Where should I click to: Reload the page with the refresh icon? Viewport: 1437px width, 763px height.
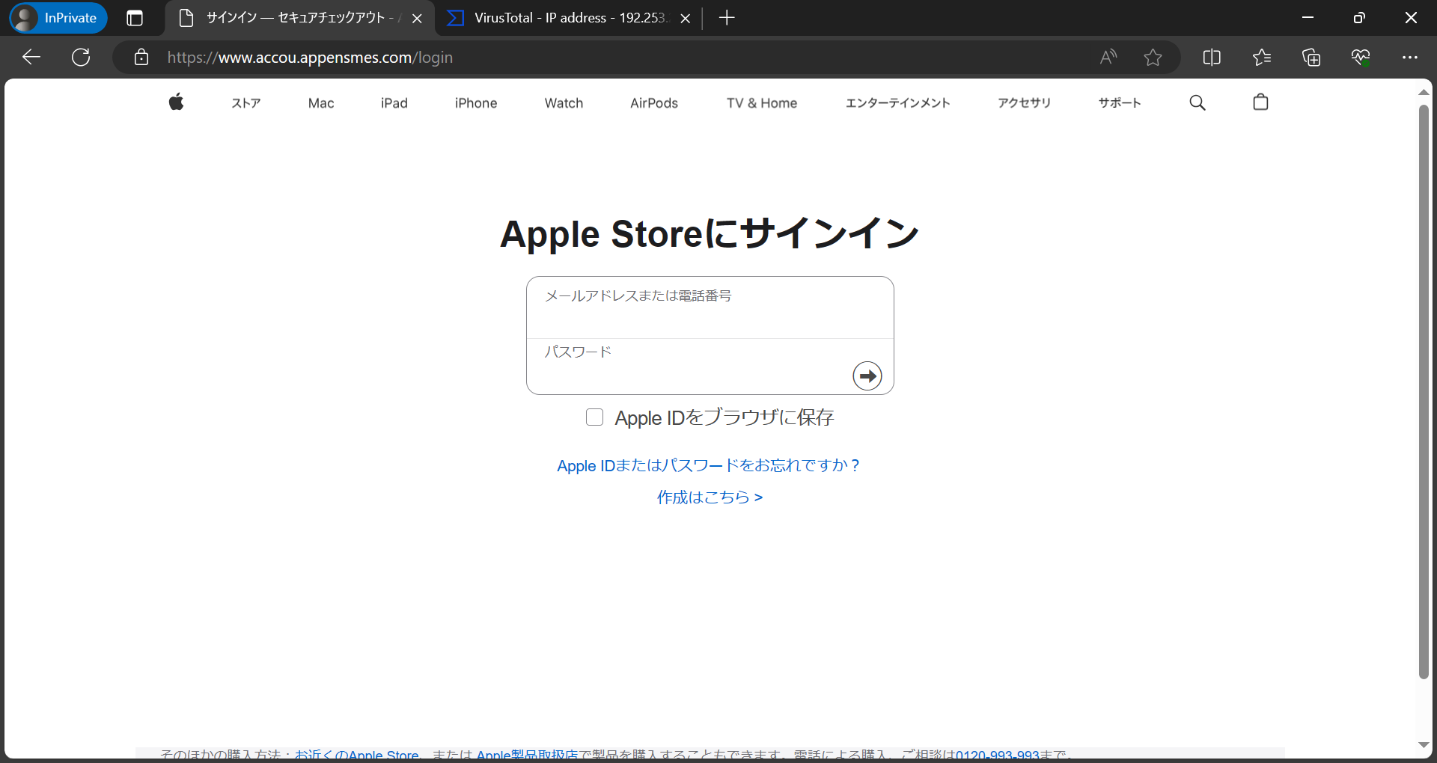tap(81, 58)
